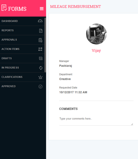
Task: Grab the comments box resize handle
Action: [132, 124]
